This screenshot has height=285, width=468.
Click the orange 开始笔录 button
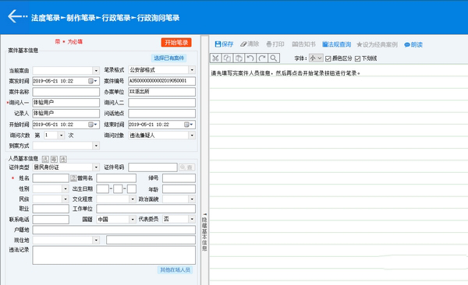(x=176, y=42)
